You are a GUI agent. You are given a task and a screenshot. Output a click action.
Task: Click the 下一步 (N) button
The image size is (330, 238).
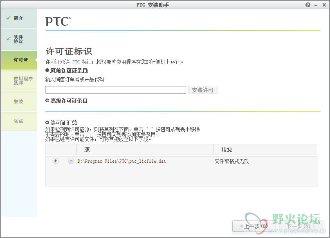(301, 226)
